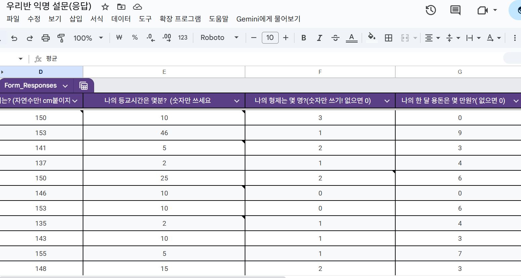
Task: Decrease the font size with minus
Action: pos(254,38)
